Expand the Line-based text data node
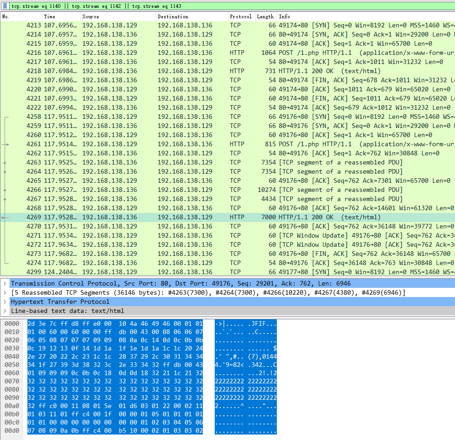 pyautogui.click(x=5, y=311)
